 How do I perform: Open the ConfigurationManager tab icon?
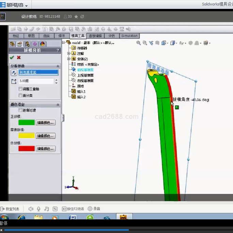tap(27, 44)
